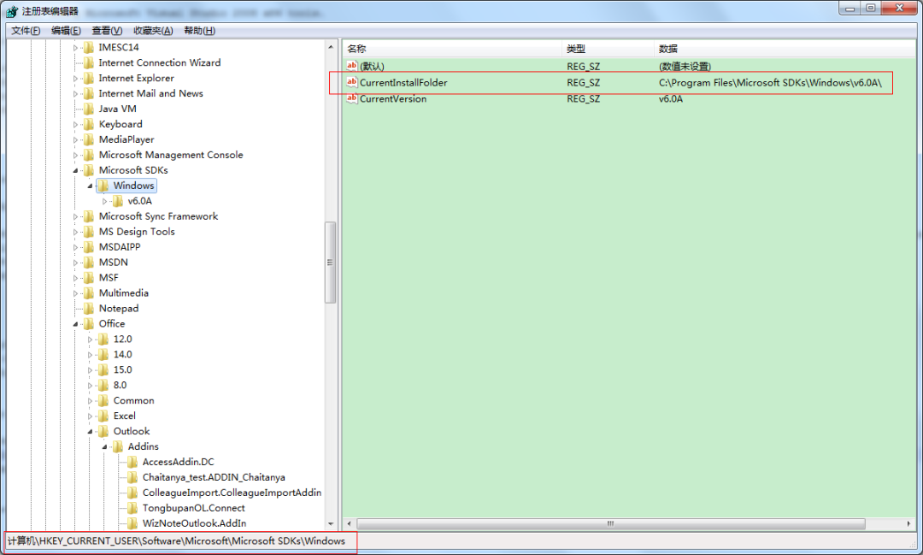Click the TongbupanOL.Connect folder icon
The height and width of the screenshot is (555, 923).
pyautogui.click(x=132, y=508)
